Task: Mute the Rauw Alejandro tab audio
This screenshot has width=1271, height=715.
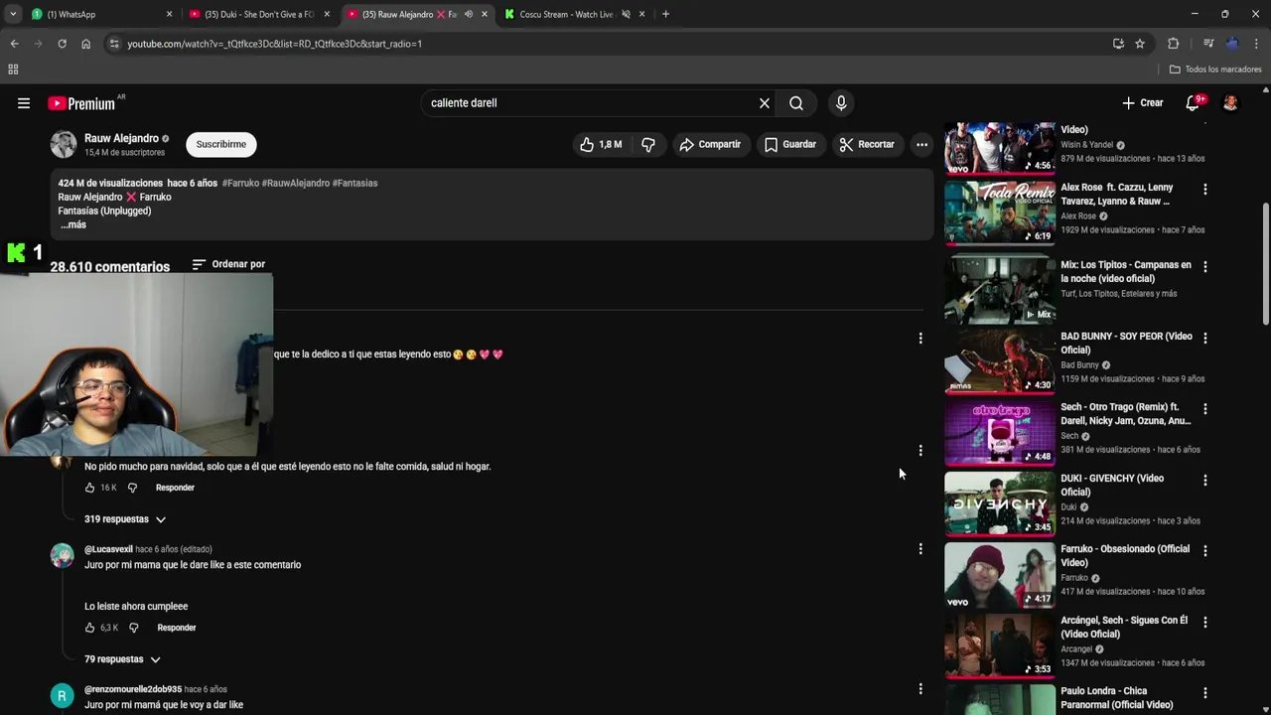Action: (x=468, y=14)
